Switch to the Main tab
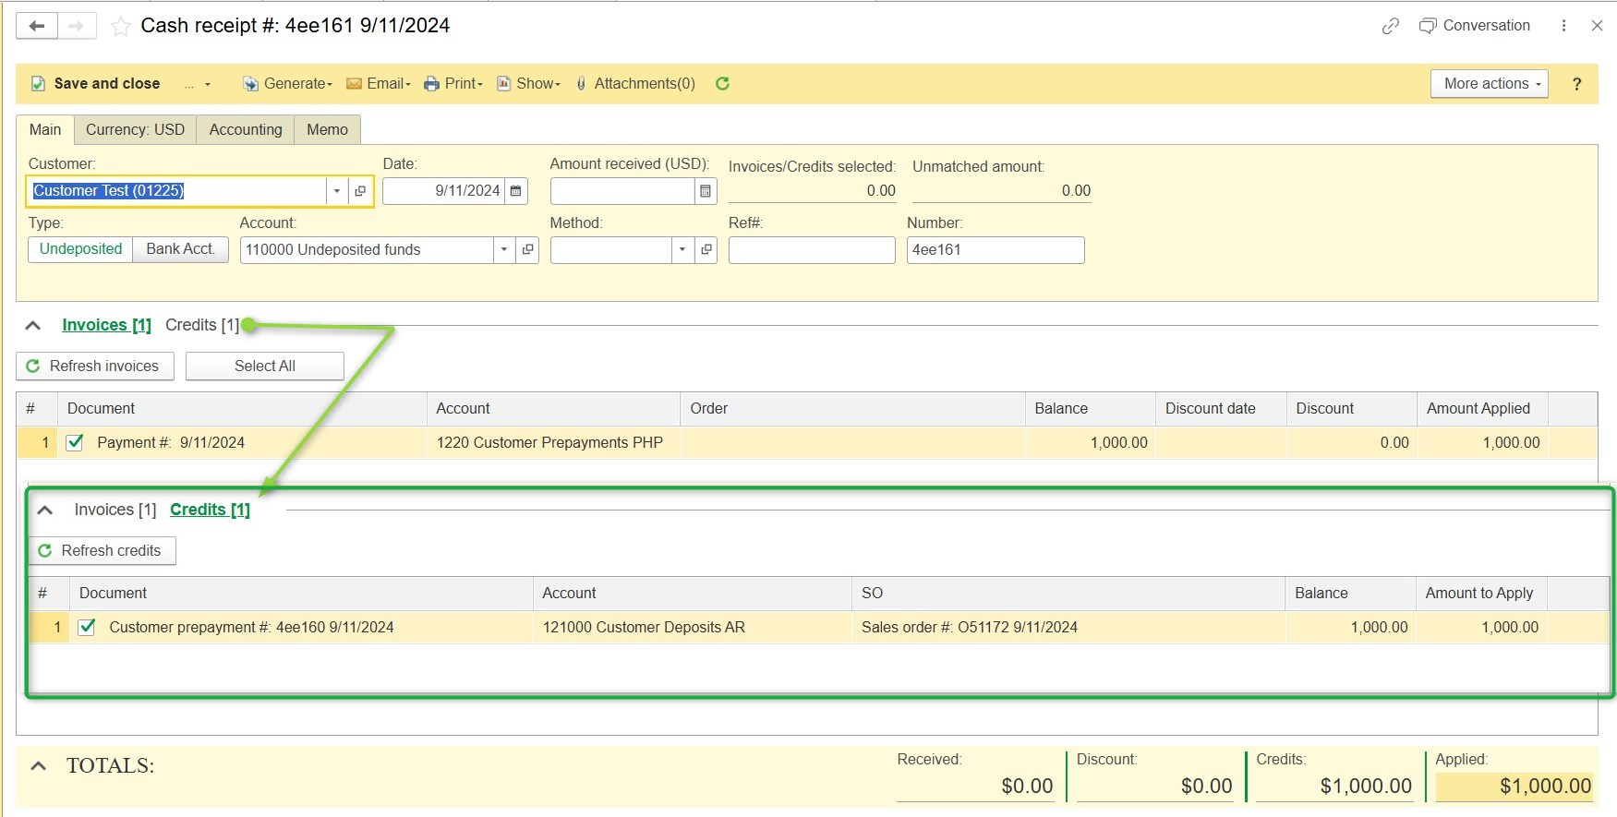1617x817 pixels. [45, 129]
